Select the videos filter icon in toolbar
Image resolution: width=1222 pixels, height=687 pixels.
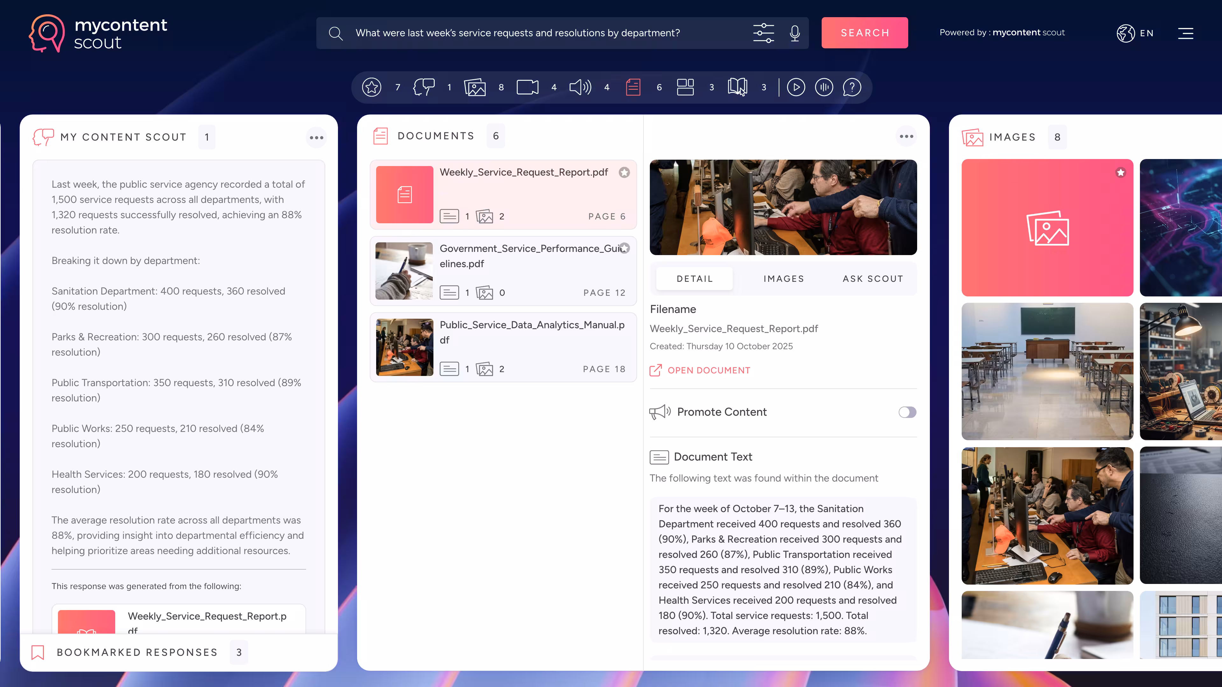(527, 87)
